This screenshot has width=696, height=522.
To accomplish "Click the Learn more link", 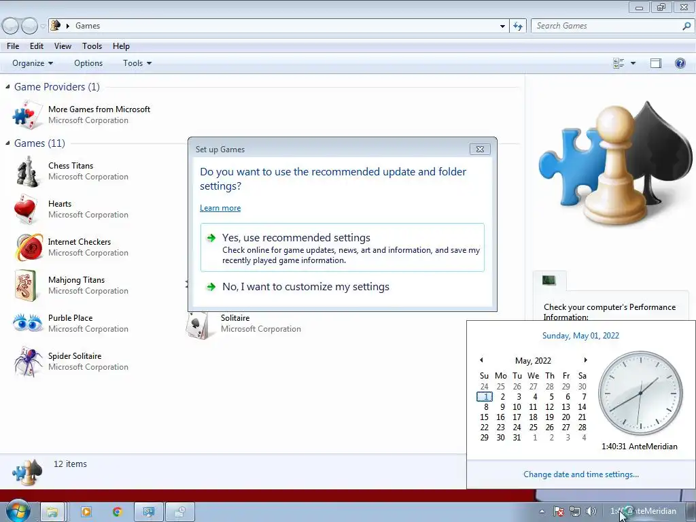I will tap(220, 208).
